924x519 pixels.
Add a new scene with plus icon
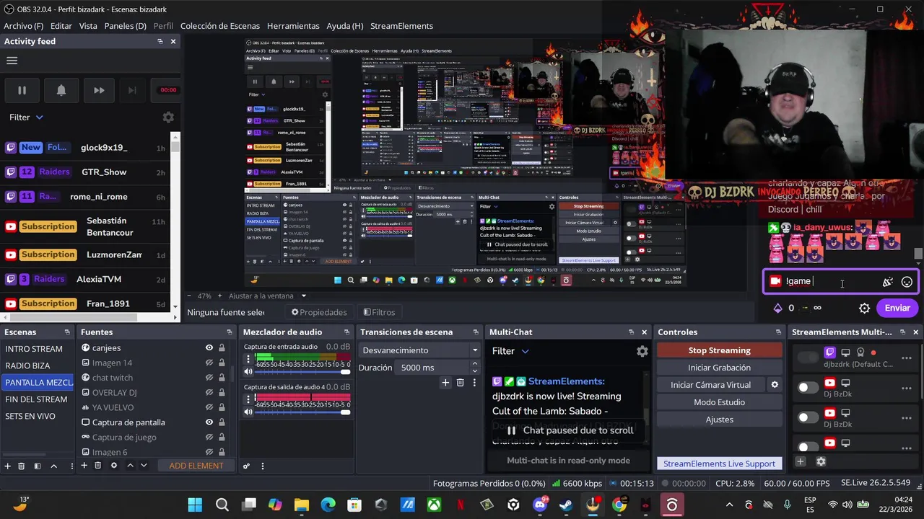tap(8, 466)
